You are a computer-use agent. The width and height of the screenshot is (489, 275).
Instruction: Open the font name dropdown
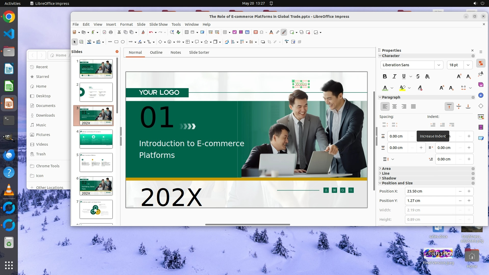click(439, 65)
